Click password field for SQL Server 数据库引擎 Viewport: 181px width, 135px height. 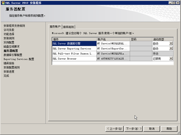(141, 44)
